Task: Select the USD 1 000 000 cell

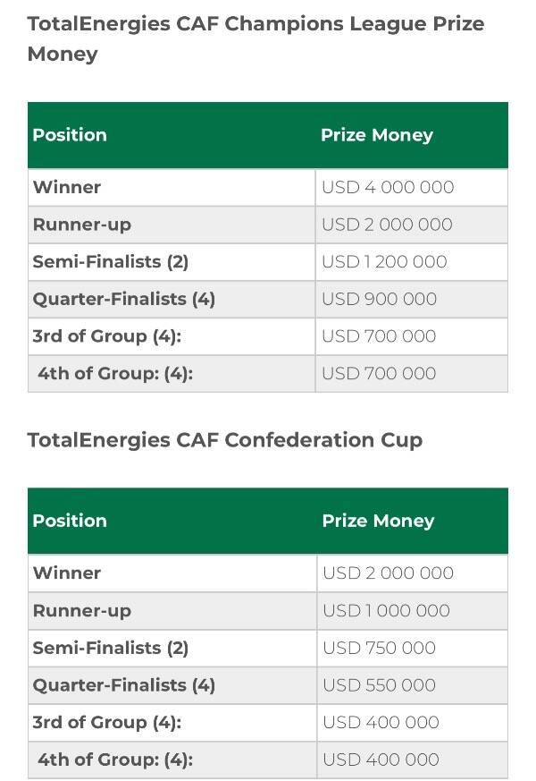Action: 386,611
